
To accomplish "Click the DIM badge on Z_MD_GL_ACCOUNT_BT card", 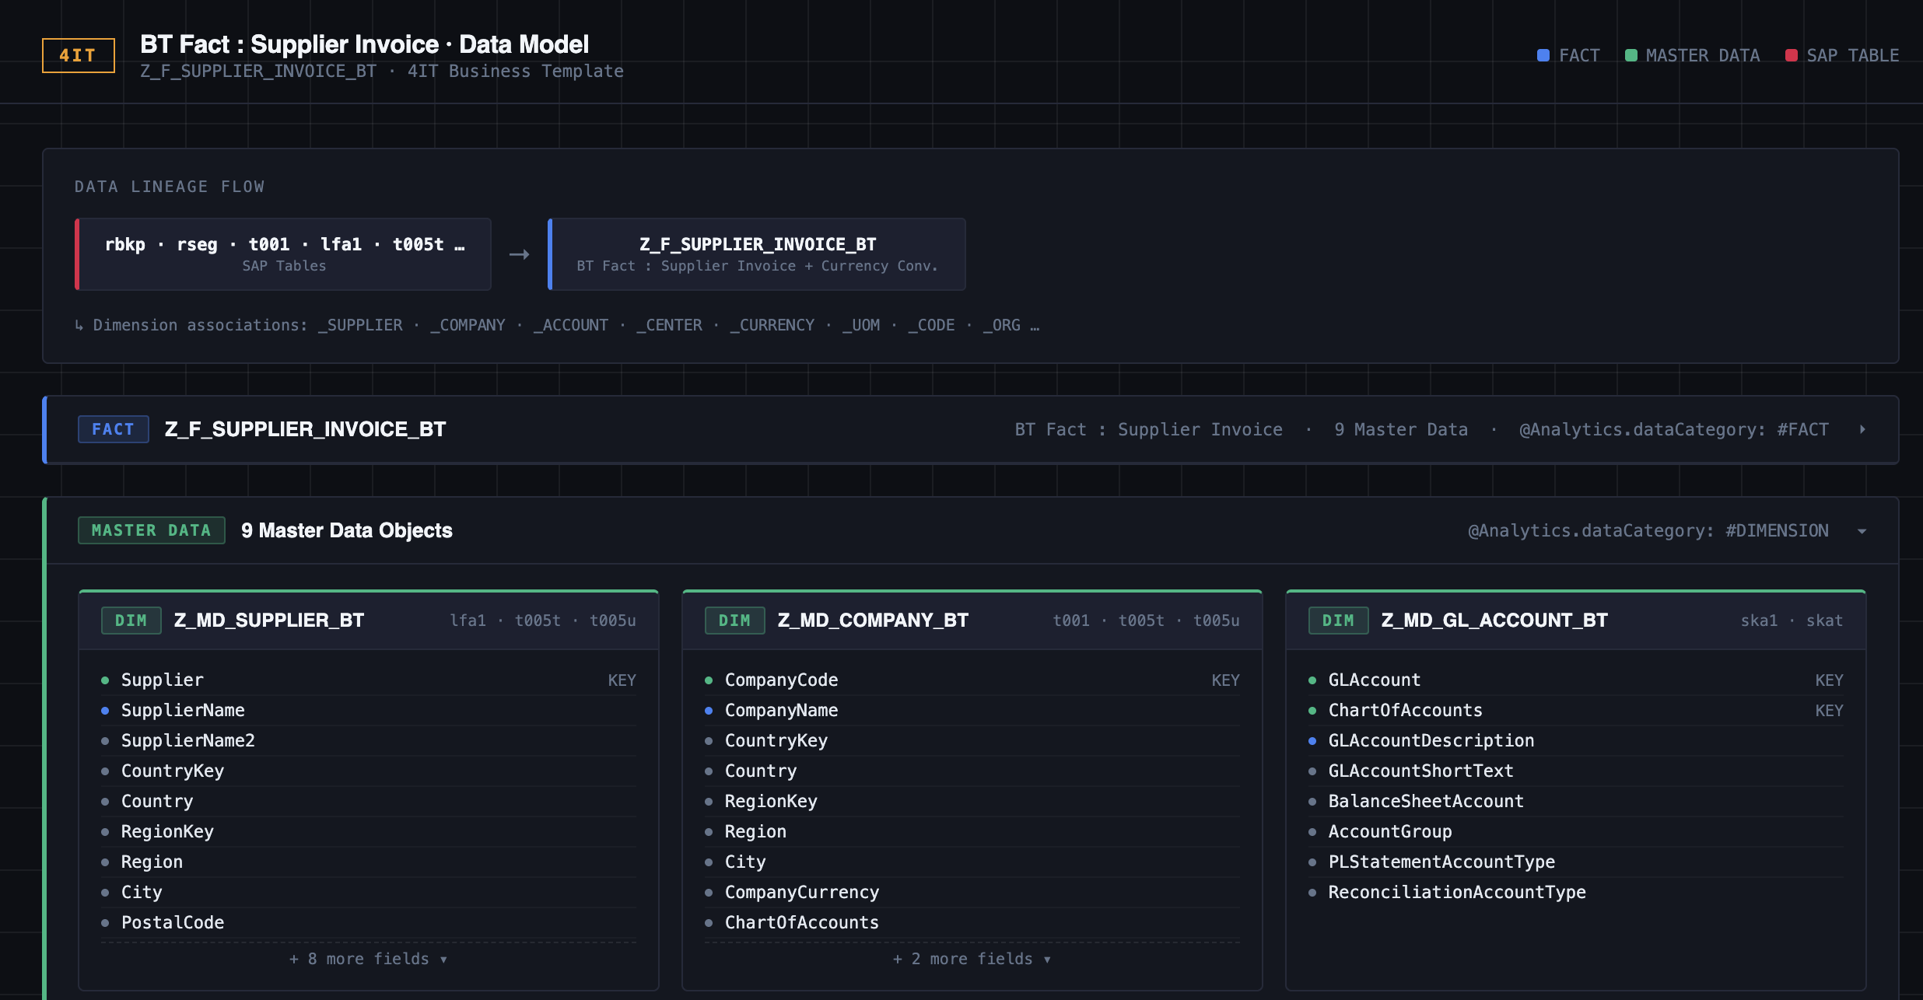I will click(x=1338, y=621).
